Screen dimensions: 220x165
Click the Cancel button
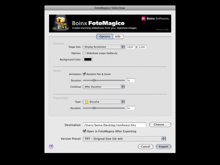tap(145, 147)
